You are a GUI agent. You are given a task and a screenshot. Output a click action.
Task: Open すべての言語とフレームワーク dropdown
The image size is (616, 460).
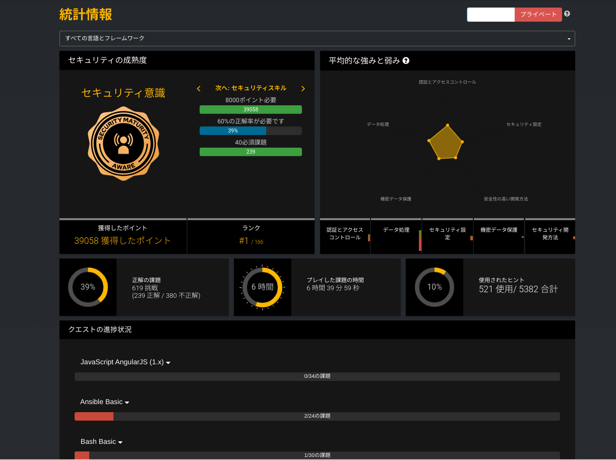point(317,38)
